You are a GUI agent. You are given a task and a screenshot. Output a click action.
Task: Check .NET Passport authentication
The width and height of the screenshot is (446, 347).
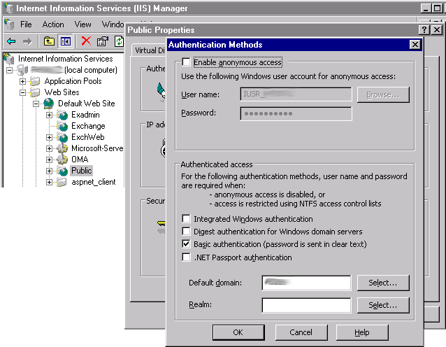(186, 257)
